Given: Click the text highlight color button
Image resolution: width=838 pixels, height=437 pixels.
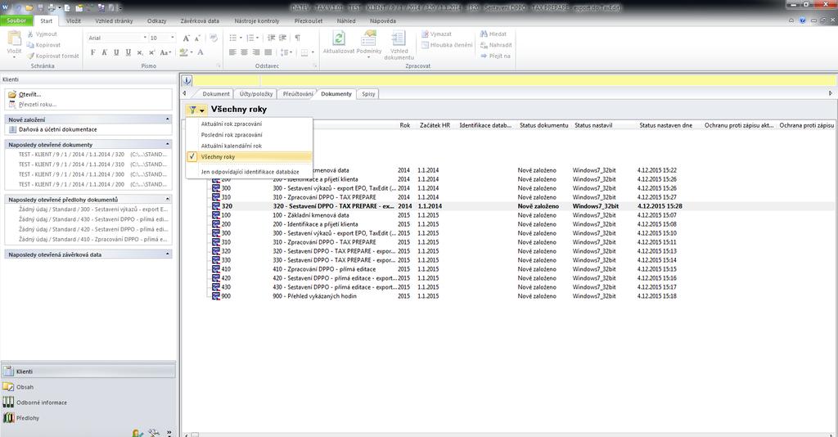Looking at the screenshot, I should pos(183,52).
